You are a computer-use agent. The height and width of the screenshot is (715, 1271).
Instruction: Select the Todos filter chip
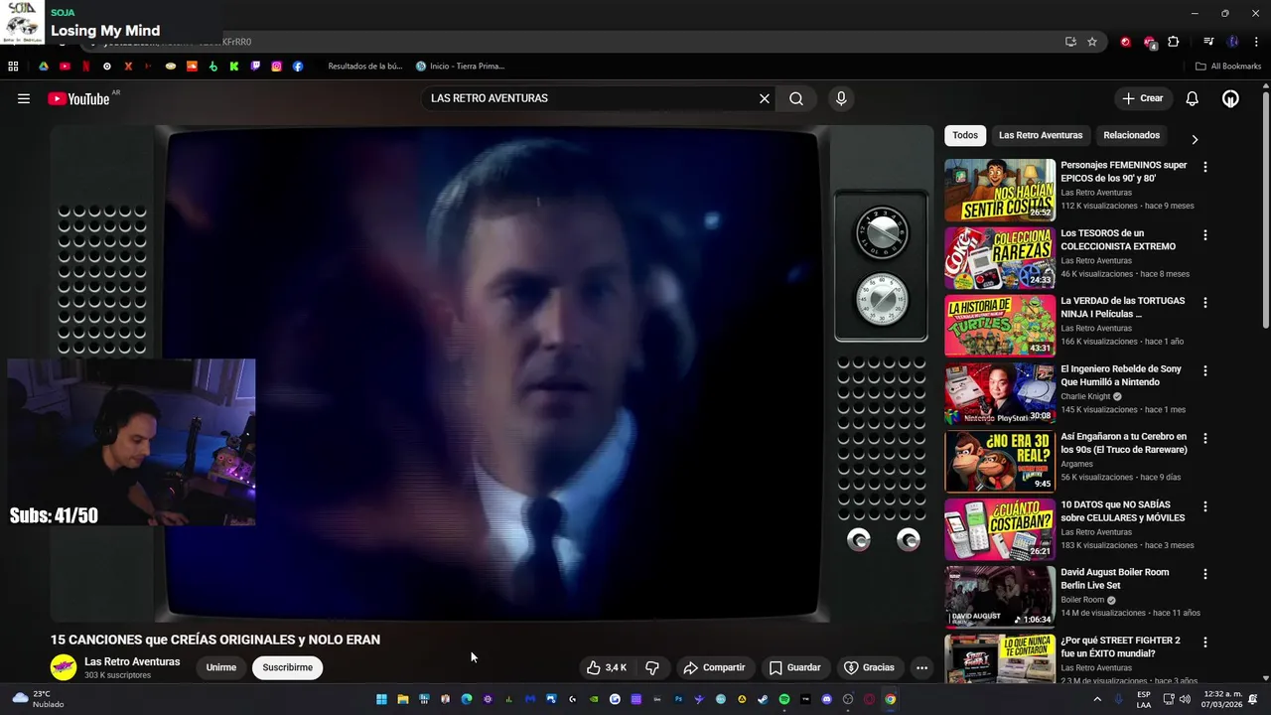coord(965,135)
